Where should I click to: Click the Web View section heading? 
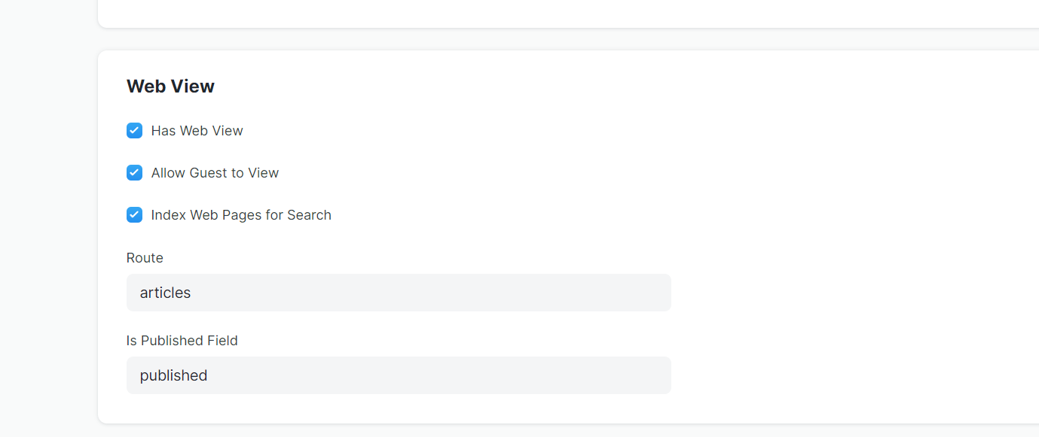(170, 86)
